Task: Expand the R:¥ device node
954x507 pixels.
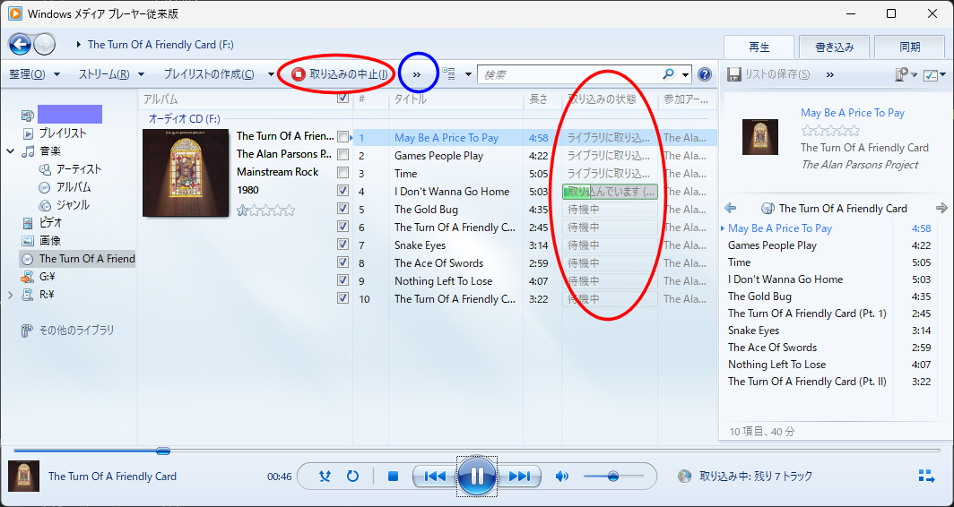Action: [x=10, y=295]
